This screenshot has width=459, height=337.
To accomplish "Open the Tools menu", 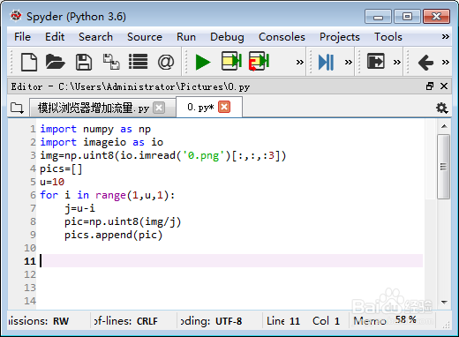I will click(388, 37).
